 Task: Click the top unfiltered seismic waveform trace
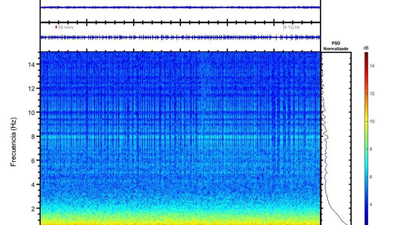tap(180, 7)
